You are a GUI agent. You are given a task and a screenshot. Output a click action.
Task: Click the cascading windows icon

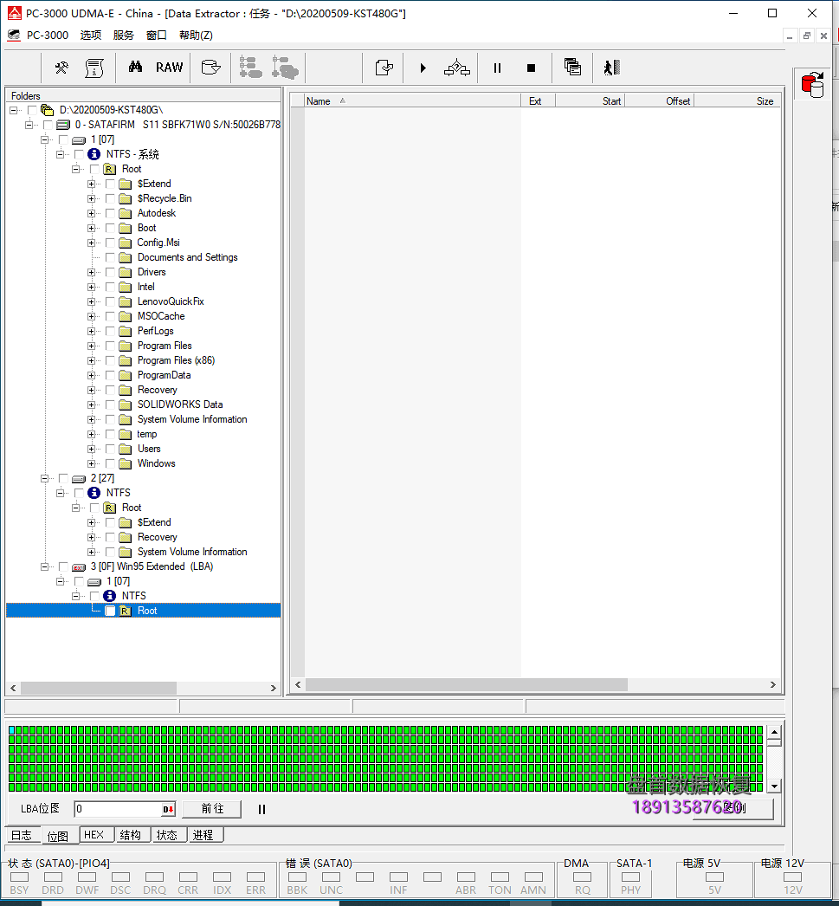point(572,67)
